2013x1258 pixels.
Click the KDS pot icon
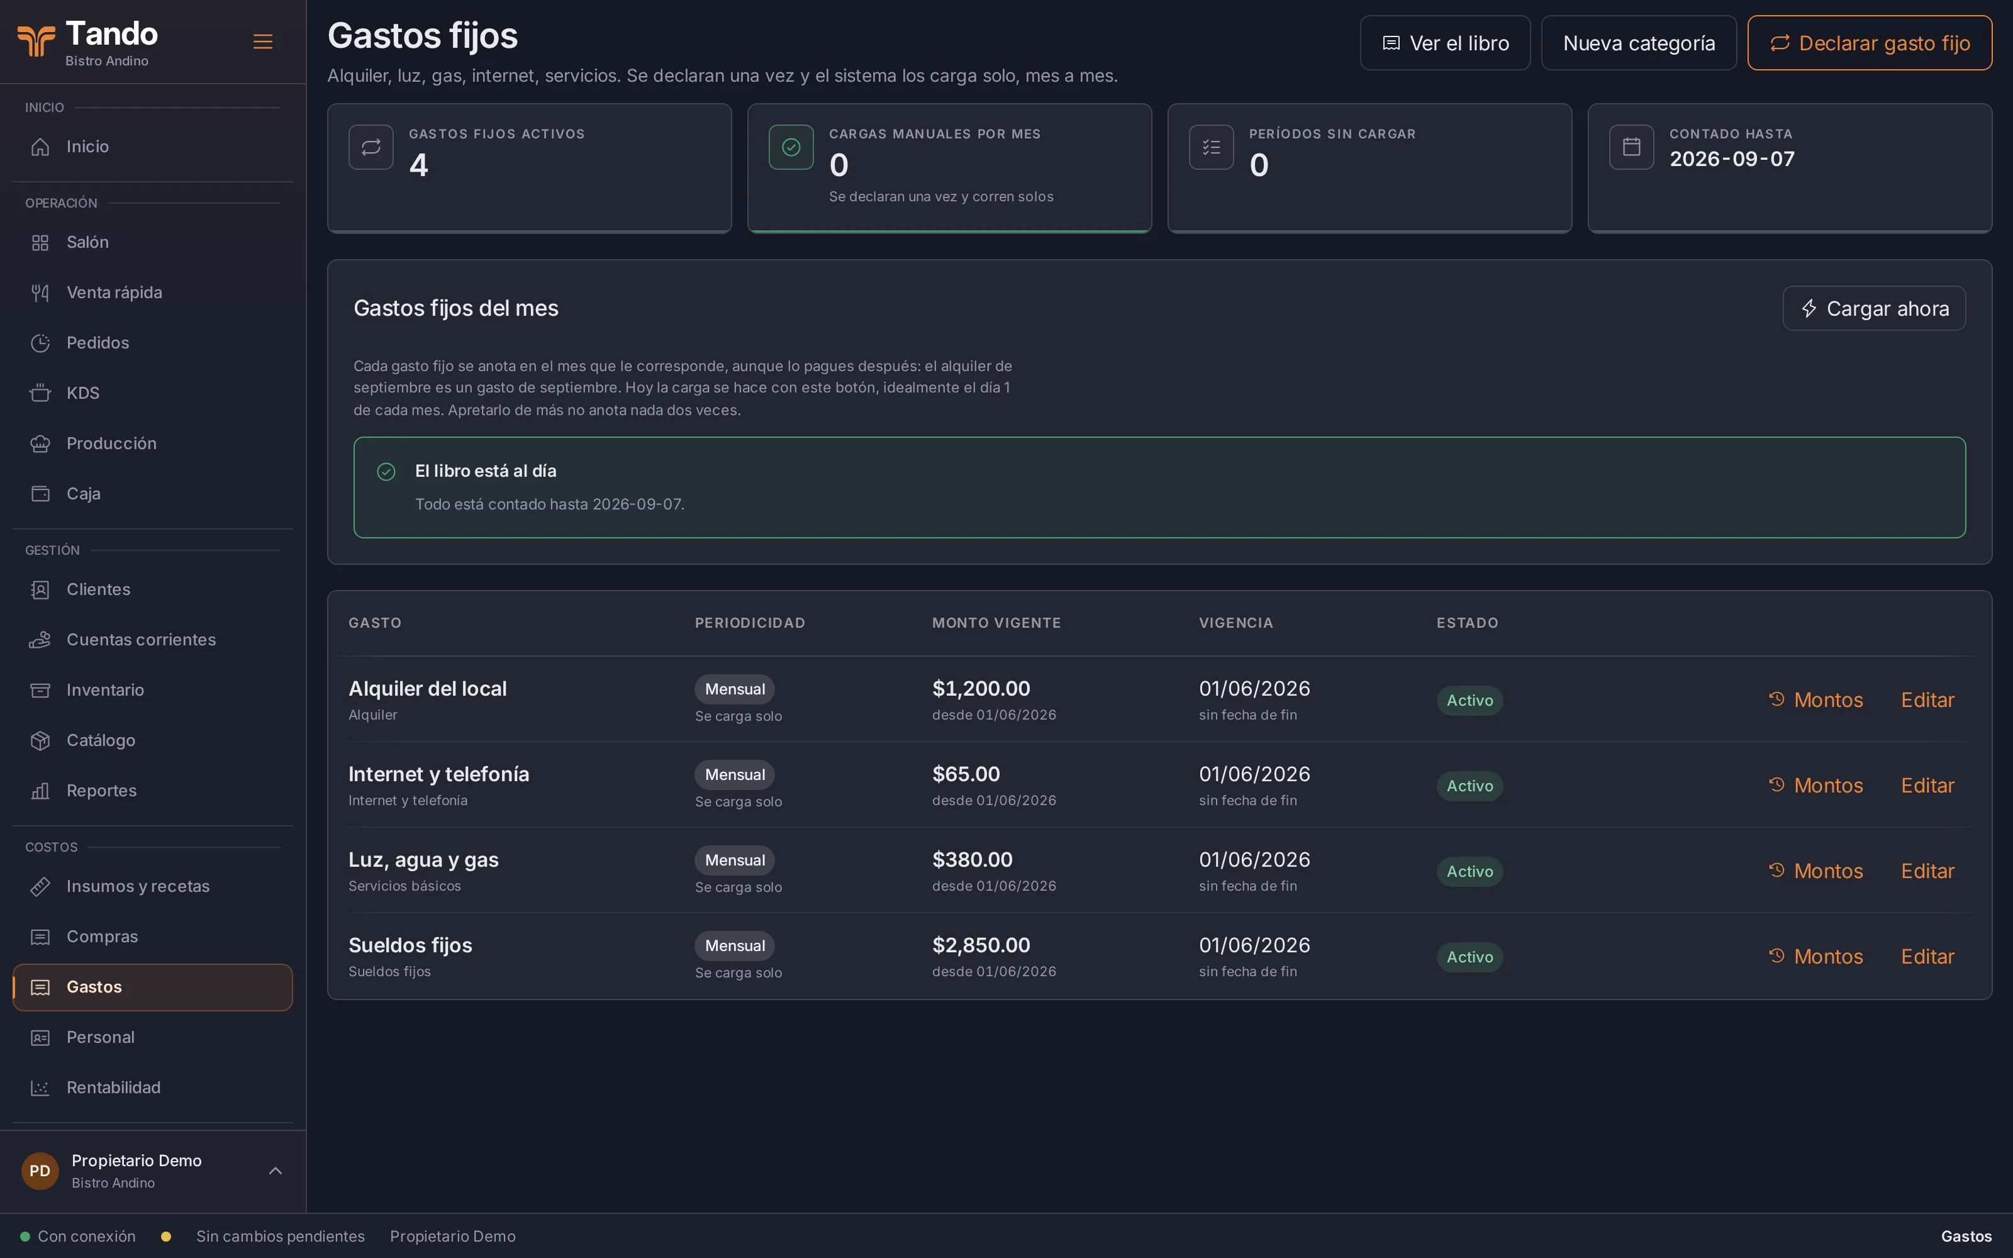pos(40,392)
